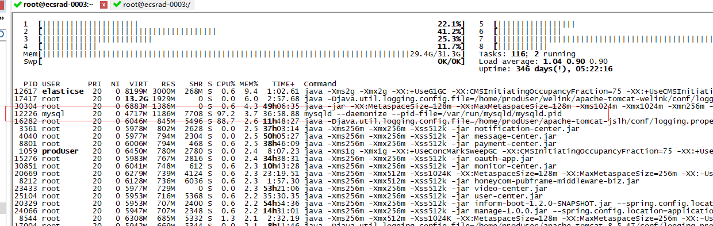Click the Load average 1.04 0.90 0.90 line
Image resolution: width=713 pixels, height=226 pixels.
pyautogui.click(x=543, y=61)
